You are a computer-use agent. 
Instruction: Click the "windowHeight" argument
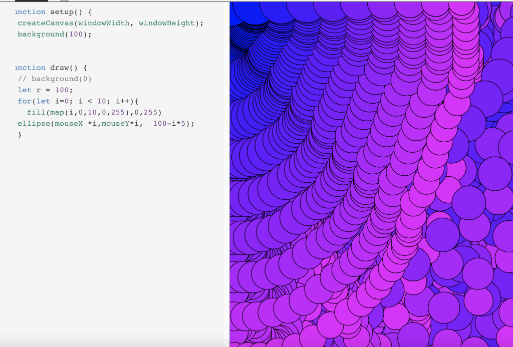[x=167, y=23]
